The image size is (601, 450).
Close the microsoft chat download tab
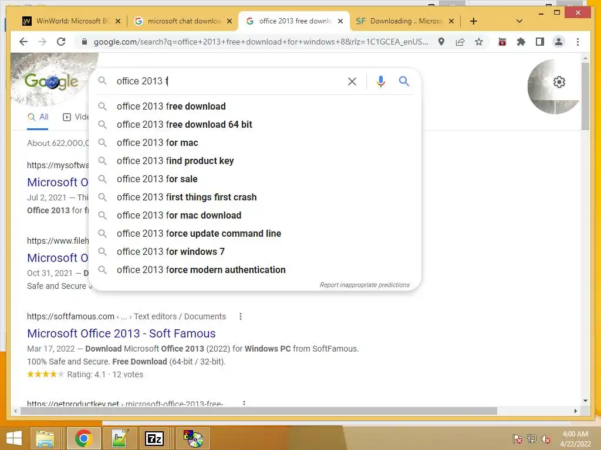pyautogui.click(x=229, y=21)
